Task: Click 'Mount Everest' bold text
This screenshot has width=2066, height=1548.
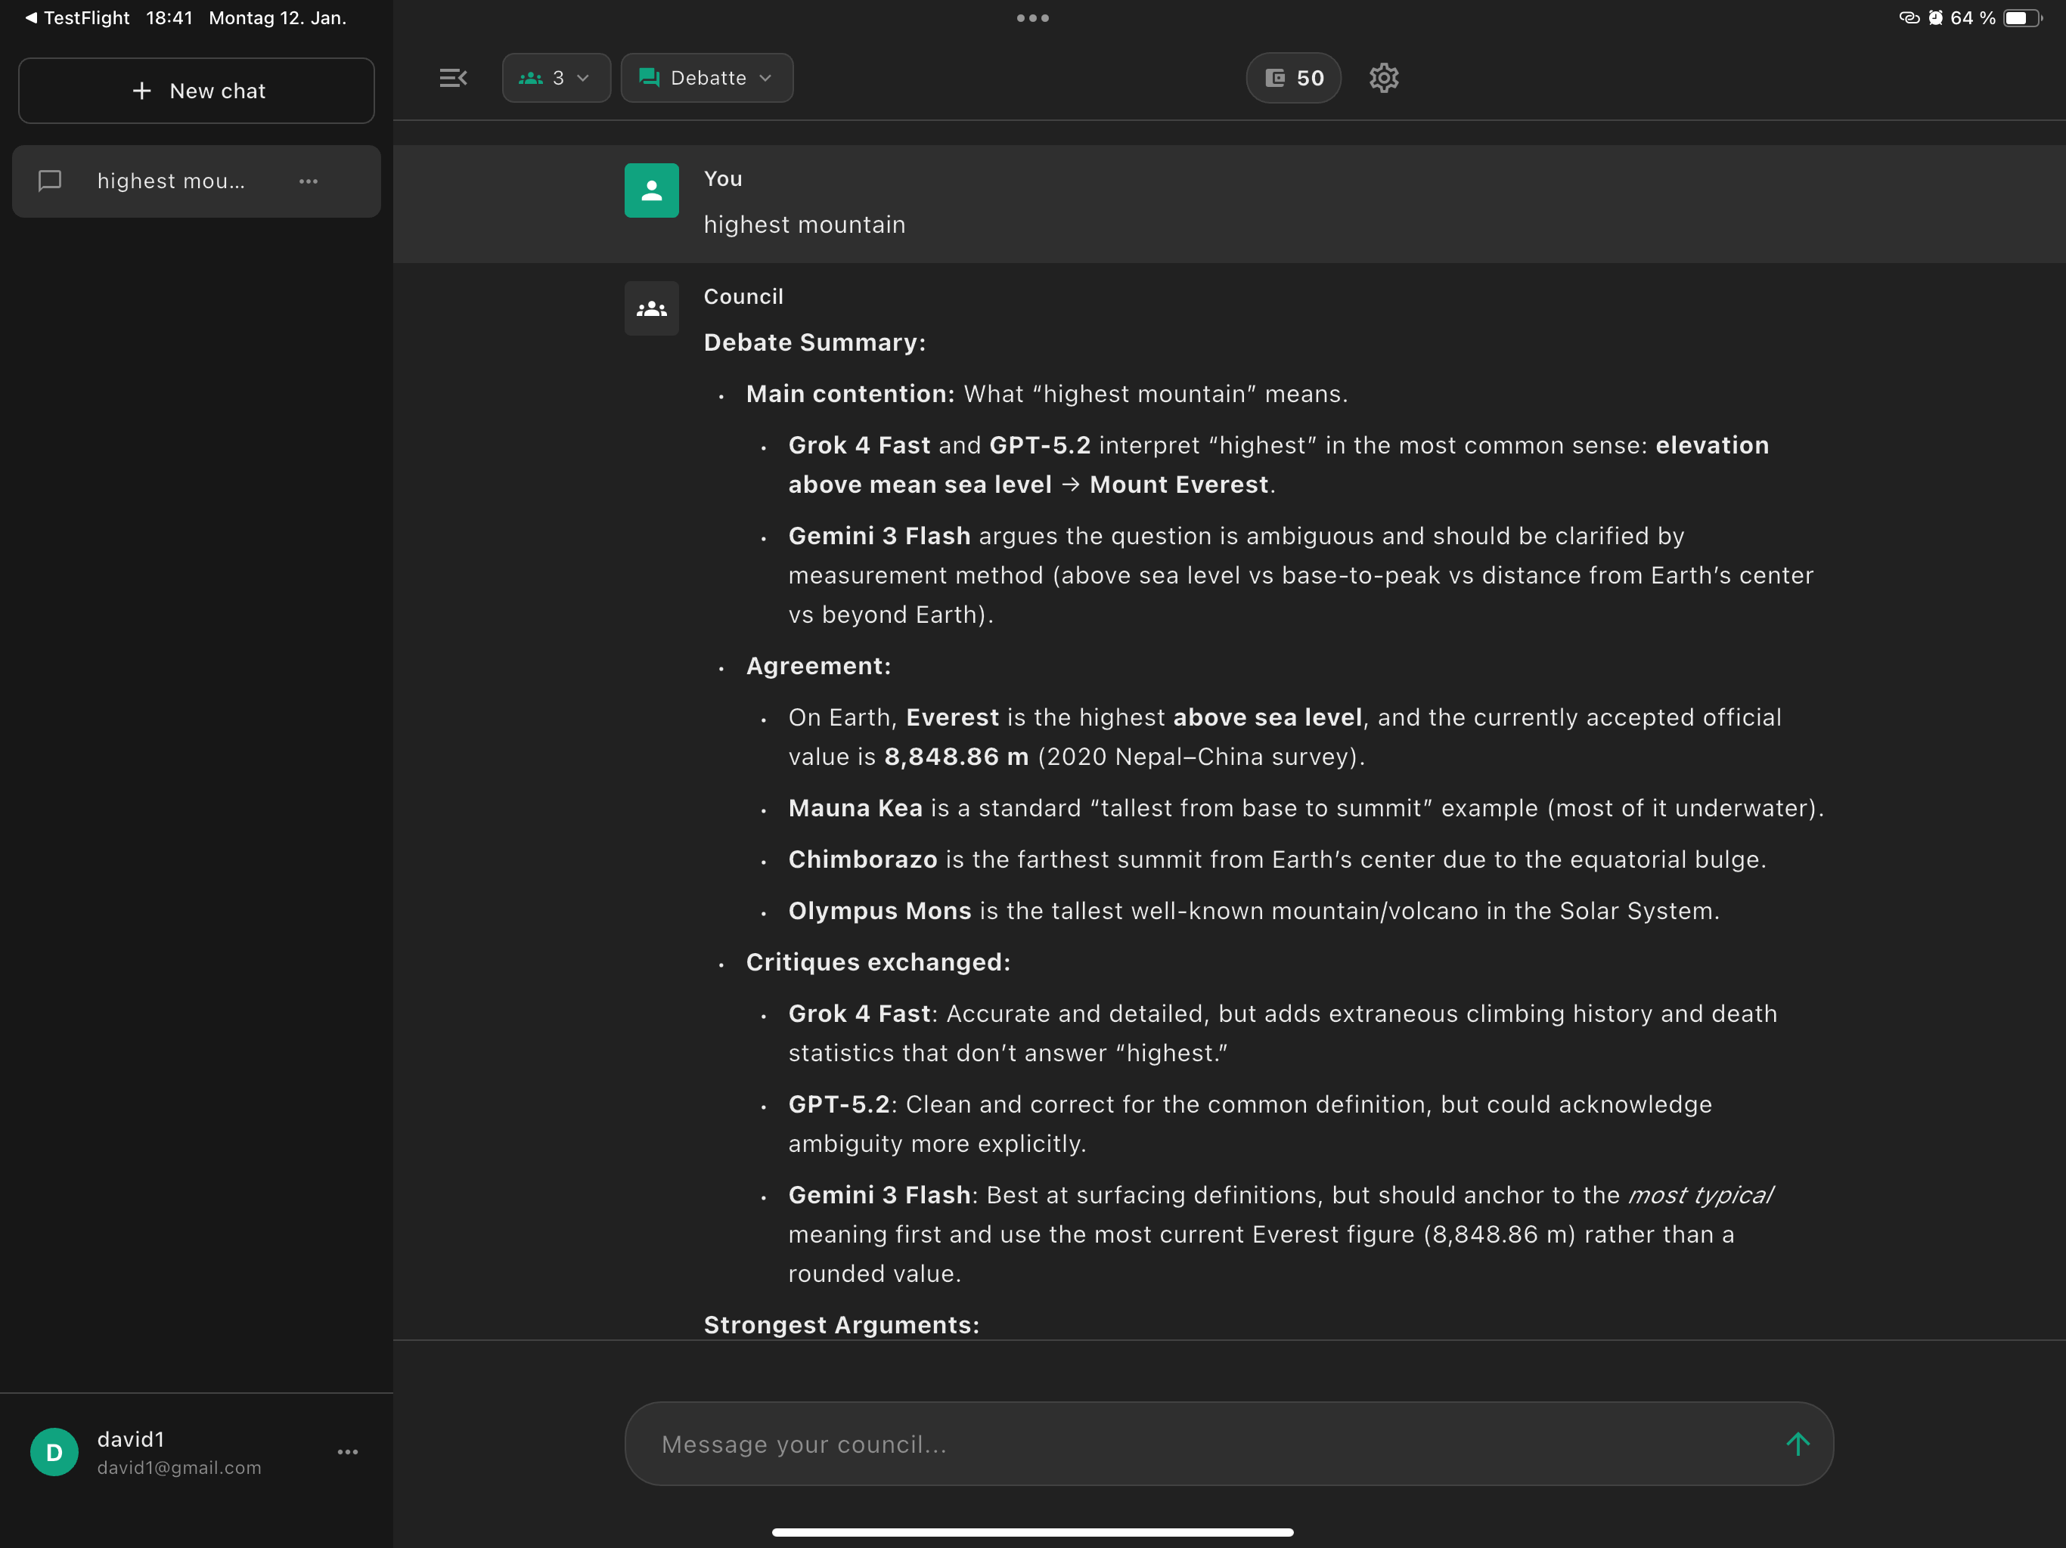Action: pyautogui.click(x=1179, y=485)
